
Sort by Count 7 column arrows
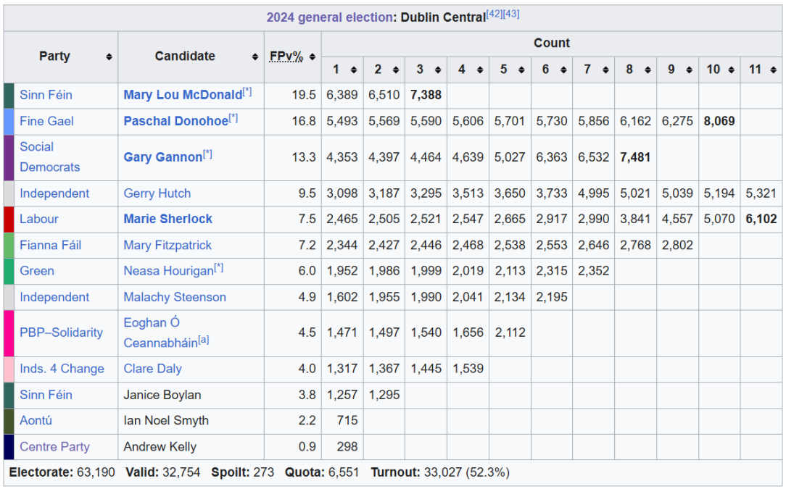point(606,70)
